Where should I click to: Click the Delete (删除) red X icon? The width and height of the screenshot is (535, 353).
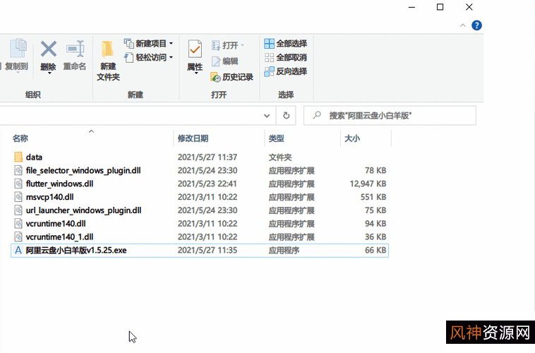49,49
